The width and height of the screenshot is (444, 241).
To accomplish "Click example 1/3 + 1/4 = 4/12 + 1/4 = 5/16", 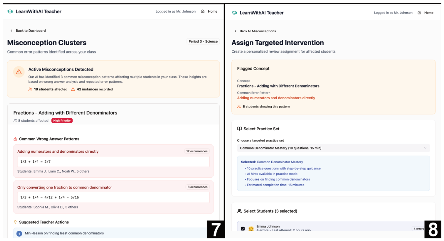I will click(50, 197).
